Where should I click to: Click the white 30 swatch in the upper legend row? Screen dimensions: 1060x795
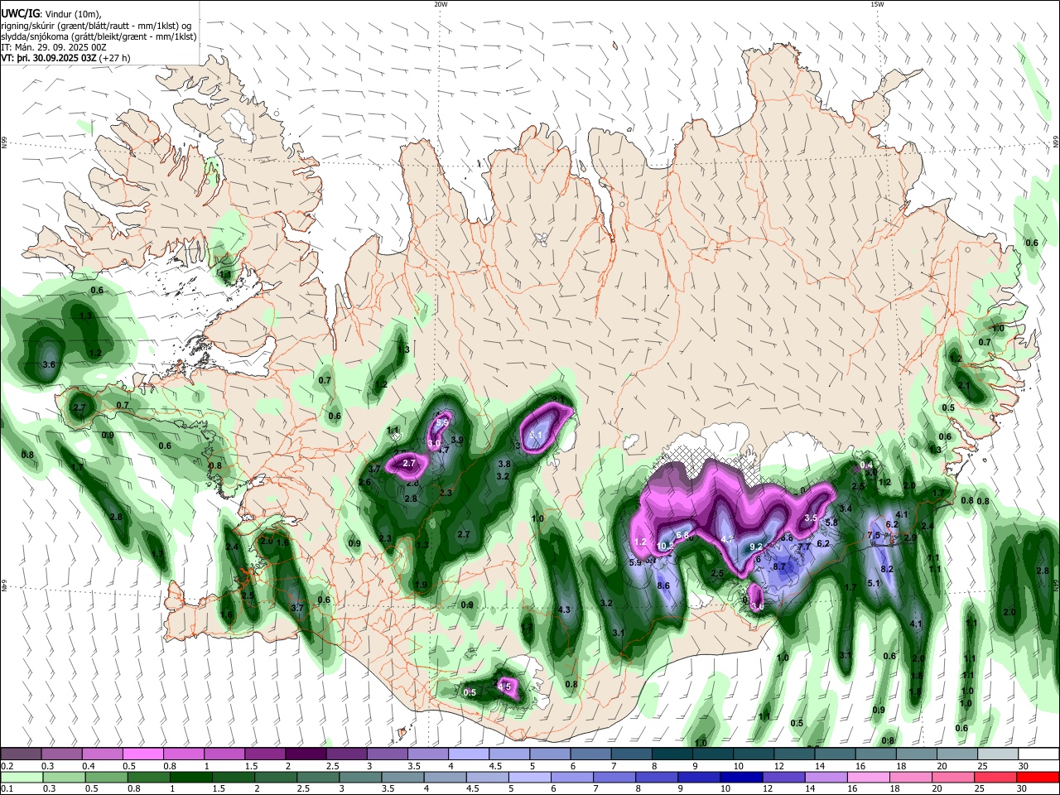tap(1038, 754)
